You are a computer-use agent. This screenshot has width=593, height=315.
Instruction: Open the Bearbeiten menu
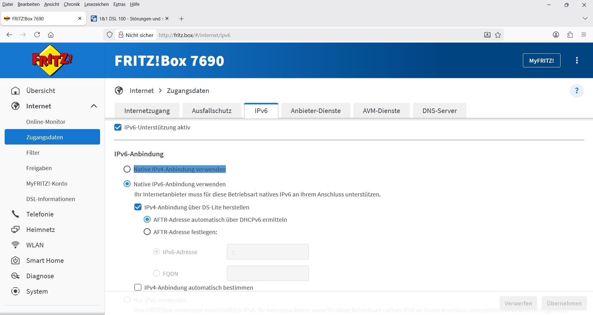28,4
